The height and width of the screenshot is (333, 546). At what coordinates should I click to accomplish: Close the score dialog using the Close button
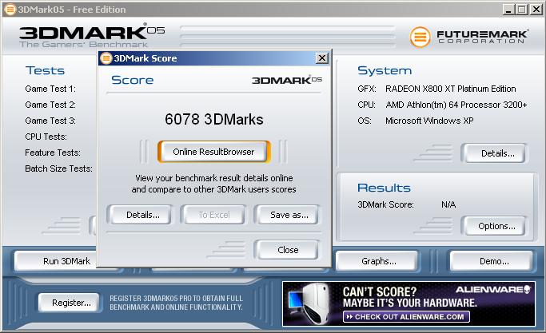tap(287, 250)
